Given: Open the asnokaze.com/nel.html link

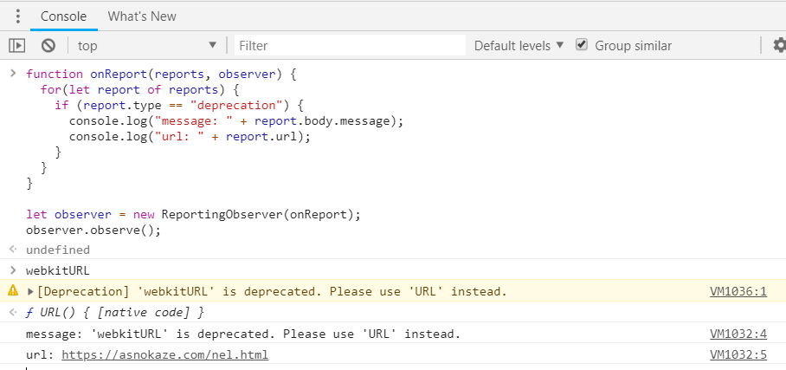Looking at the screenshot, I should tap(164, 354).
